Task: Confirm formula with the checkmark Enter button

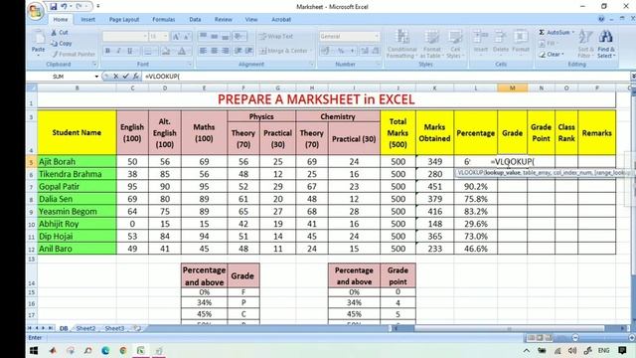Action: (x=126, y=77)
